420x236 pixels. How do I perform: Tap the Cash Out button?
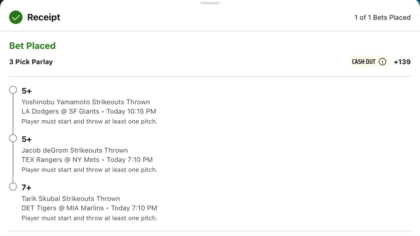click(x=369, y=62)
